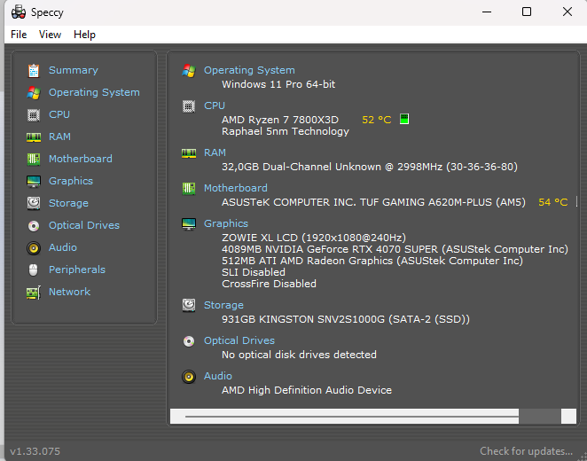Screen dimensions: 587x461
Task: Click the Audio heading in summary pane
Action: click(x=218, y=376)
